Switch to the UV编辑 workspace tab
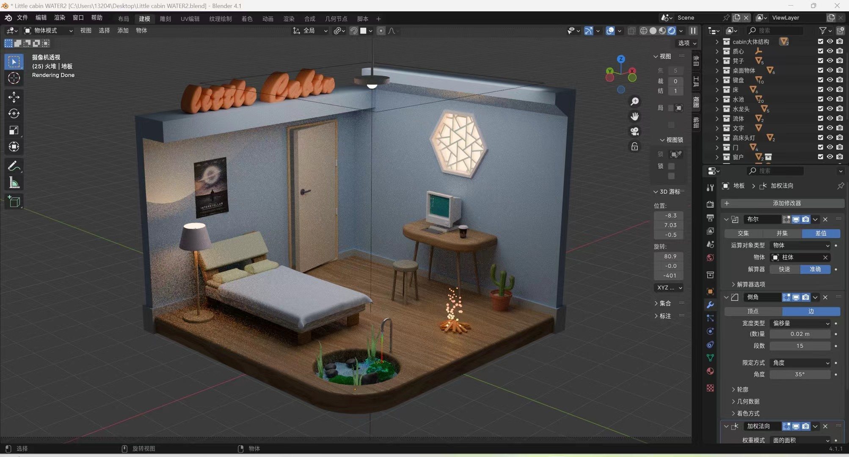Screen dimensions: 849x457 pyautogui.click(x=190, y=19)
